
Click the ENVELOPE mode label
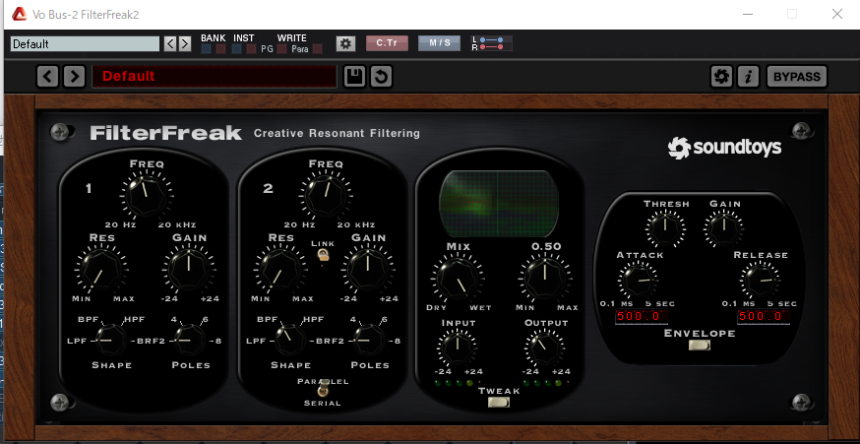[700, 333]
